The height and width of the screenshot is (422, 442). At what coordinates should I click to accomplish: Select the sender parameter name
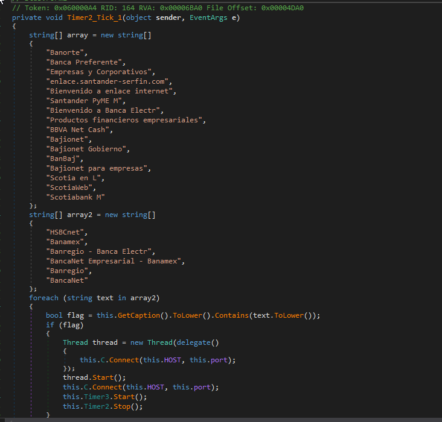168,17
